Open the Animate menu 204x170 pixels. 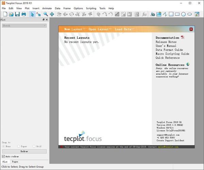pos(47,8)
